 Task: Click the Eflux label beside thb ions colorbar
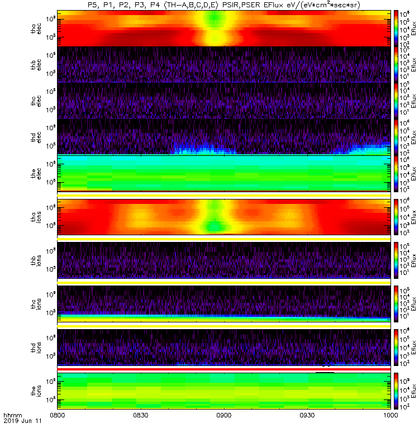click(x=413, y=260)
